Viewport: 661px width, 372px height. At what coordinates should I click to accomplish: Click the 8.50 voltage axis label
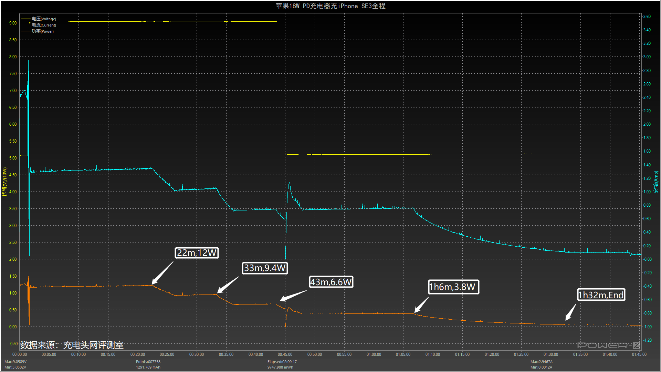point(13,40)
